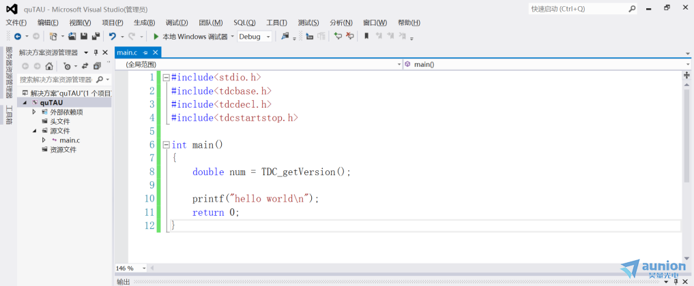Click 本地 Windows 调试器 start button
This screenshot has width=694, height=286.
[x=190, y=37]
